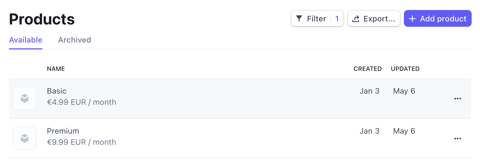Image resolution: width=480 pixels, height=165 pixels.
Task: Sort by the UPDATED column header
Action: coord(405,69)
